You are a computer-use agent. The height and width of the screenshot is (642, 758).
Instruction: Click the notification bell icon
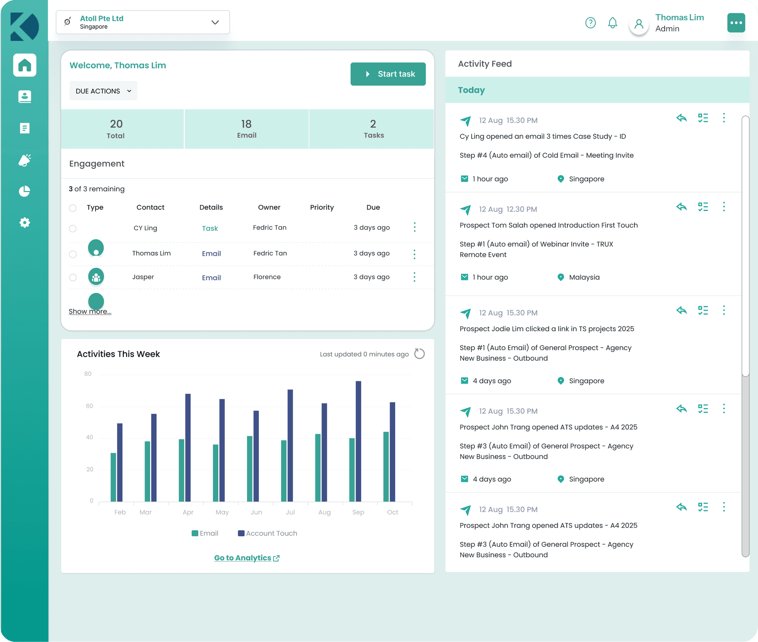click(x=612, y=23)
